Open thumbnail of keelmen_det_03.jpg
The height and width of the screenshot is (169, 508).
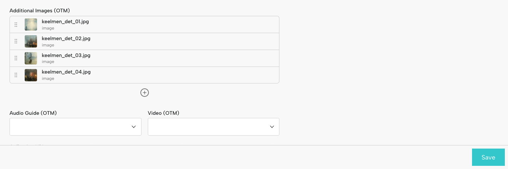point(31,58)
